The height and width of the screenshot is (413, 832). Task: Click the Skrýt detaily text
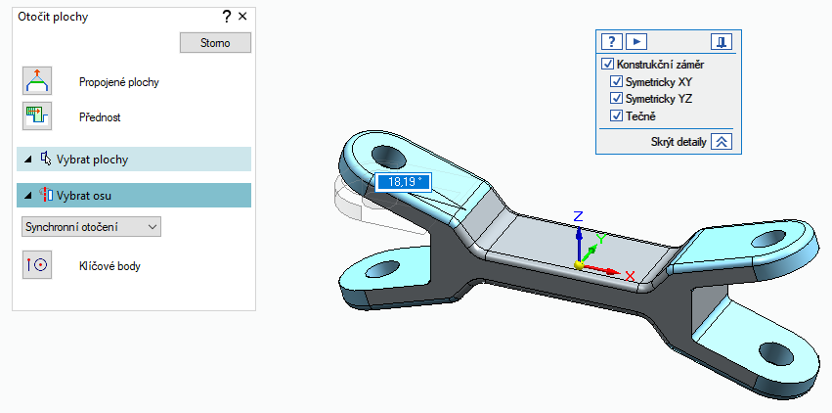(x=679, y=142)
